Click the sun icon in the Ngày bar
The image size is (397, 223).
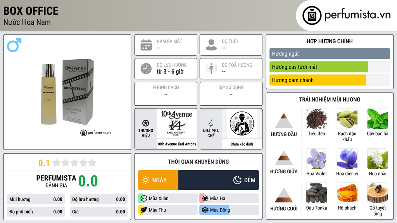pos(146,180)
